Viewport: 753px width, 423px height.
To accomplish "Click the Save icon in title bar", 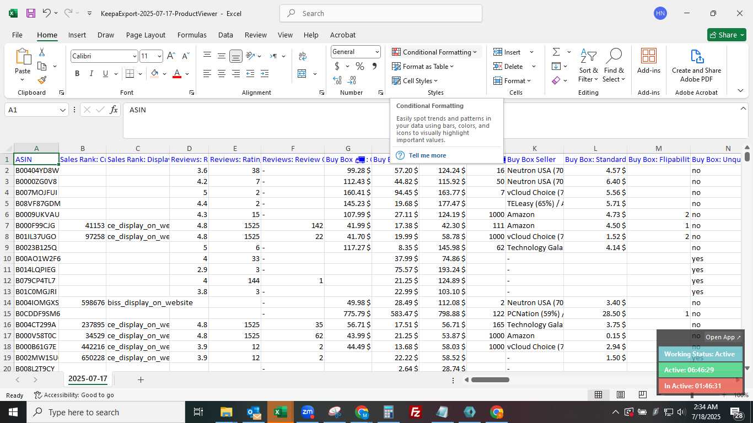I will point(31,13).
